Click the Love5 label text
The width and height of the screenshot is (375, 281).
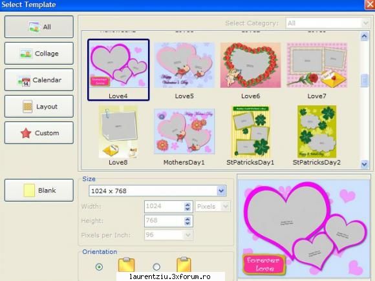[184, 96]
